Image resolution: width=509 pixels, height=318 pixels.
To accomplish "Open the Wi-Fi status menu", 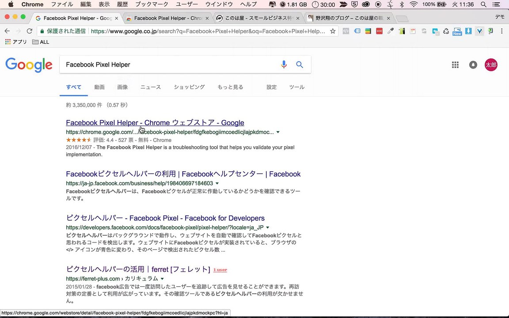I will [414, 4].
